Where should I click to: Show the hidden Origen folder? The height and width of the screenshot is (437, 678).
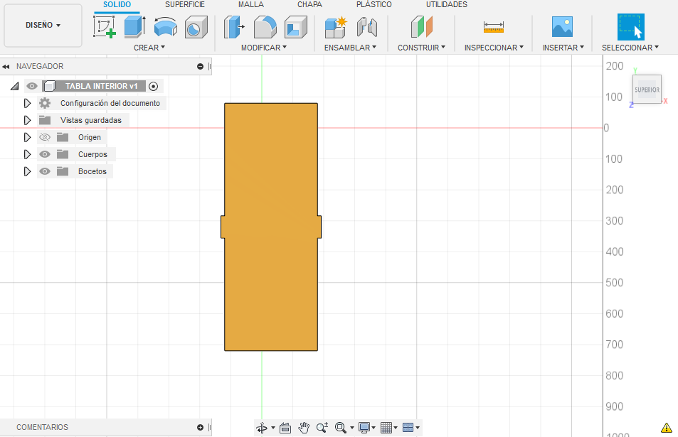[45, 137]
